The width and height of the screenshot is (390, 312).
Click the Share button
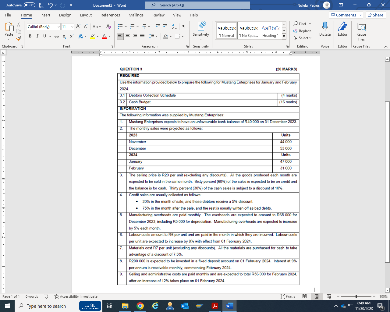coord(375,15)
